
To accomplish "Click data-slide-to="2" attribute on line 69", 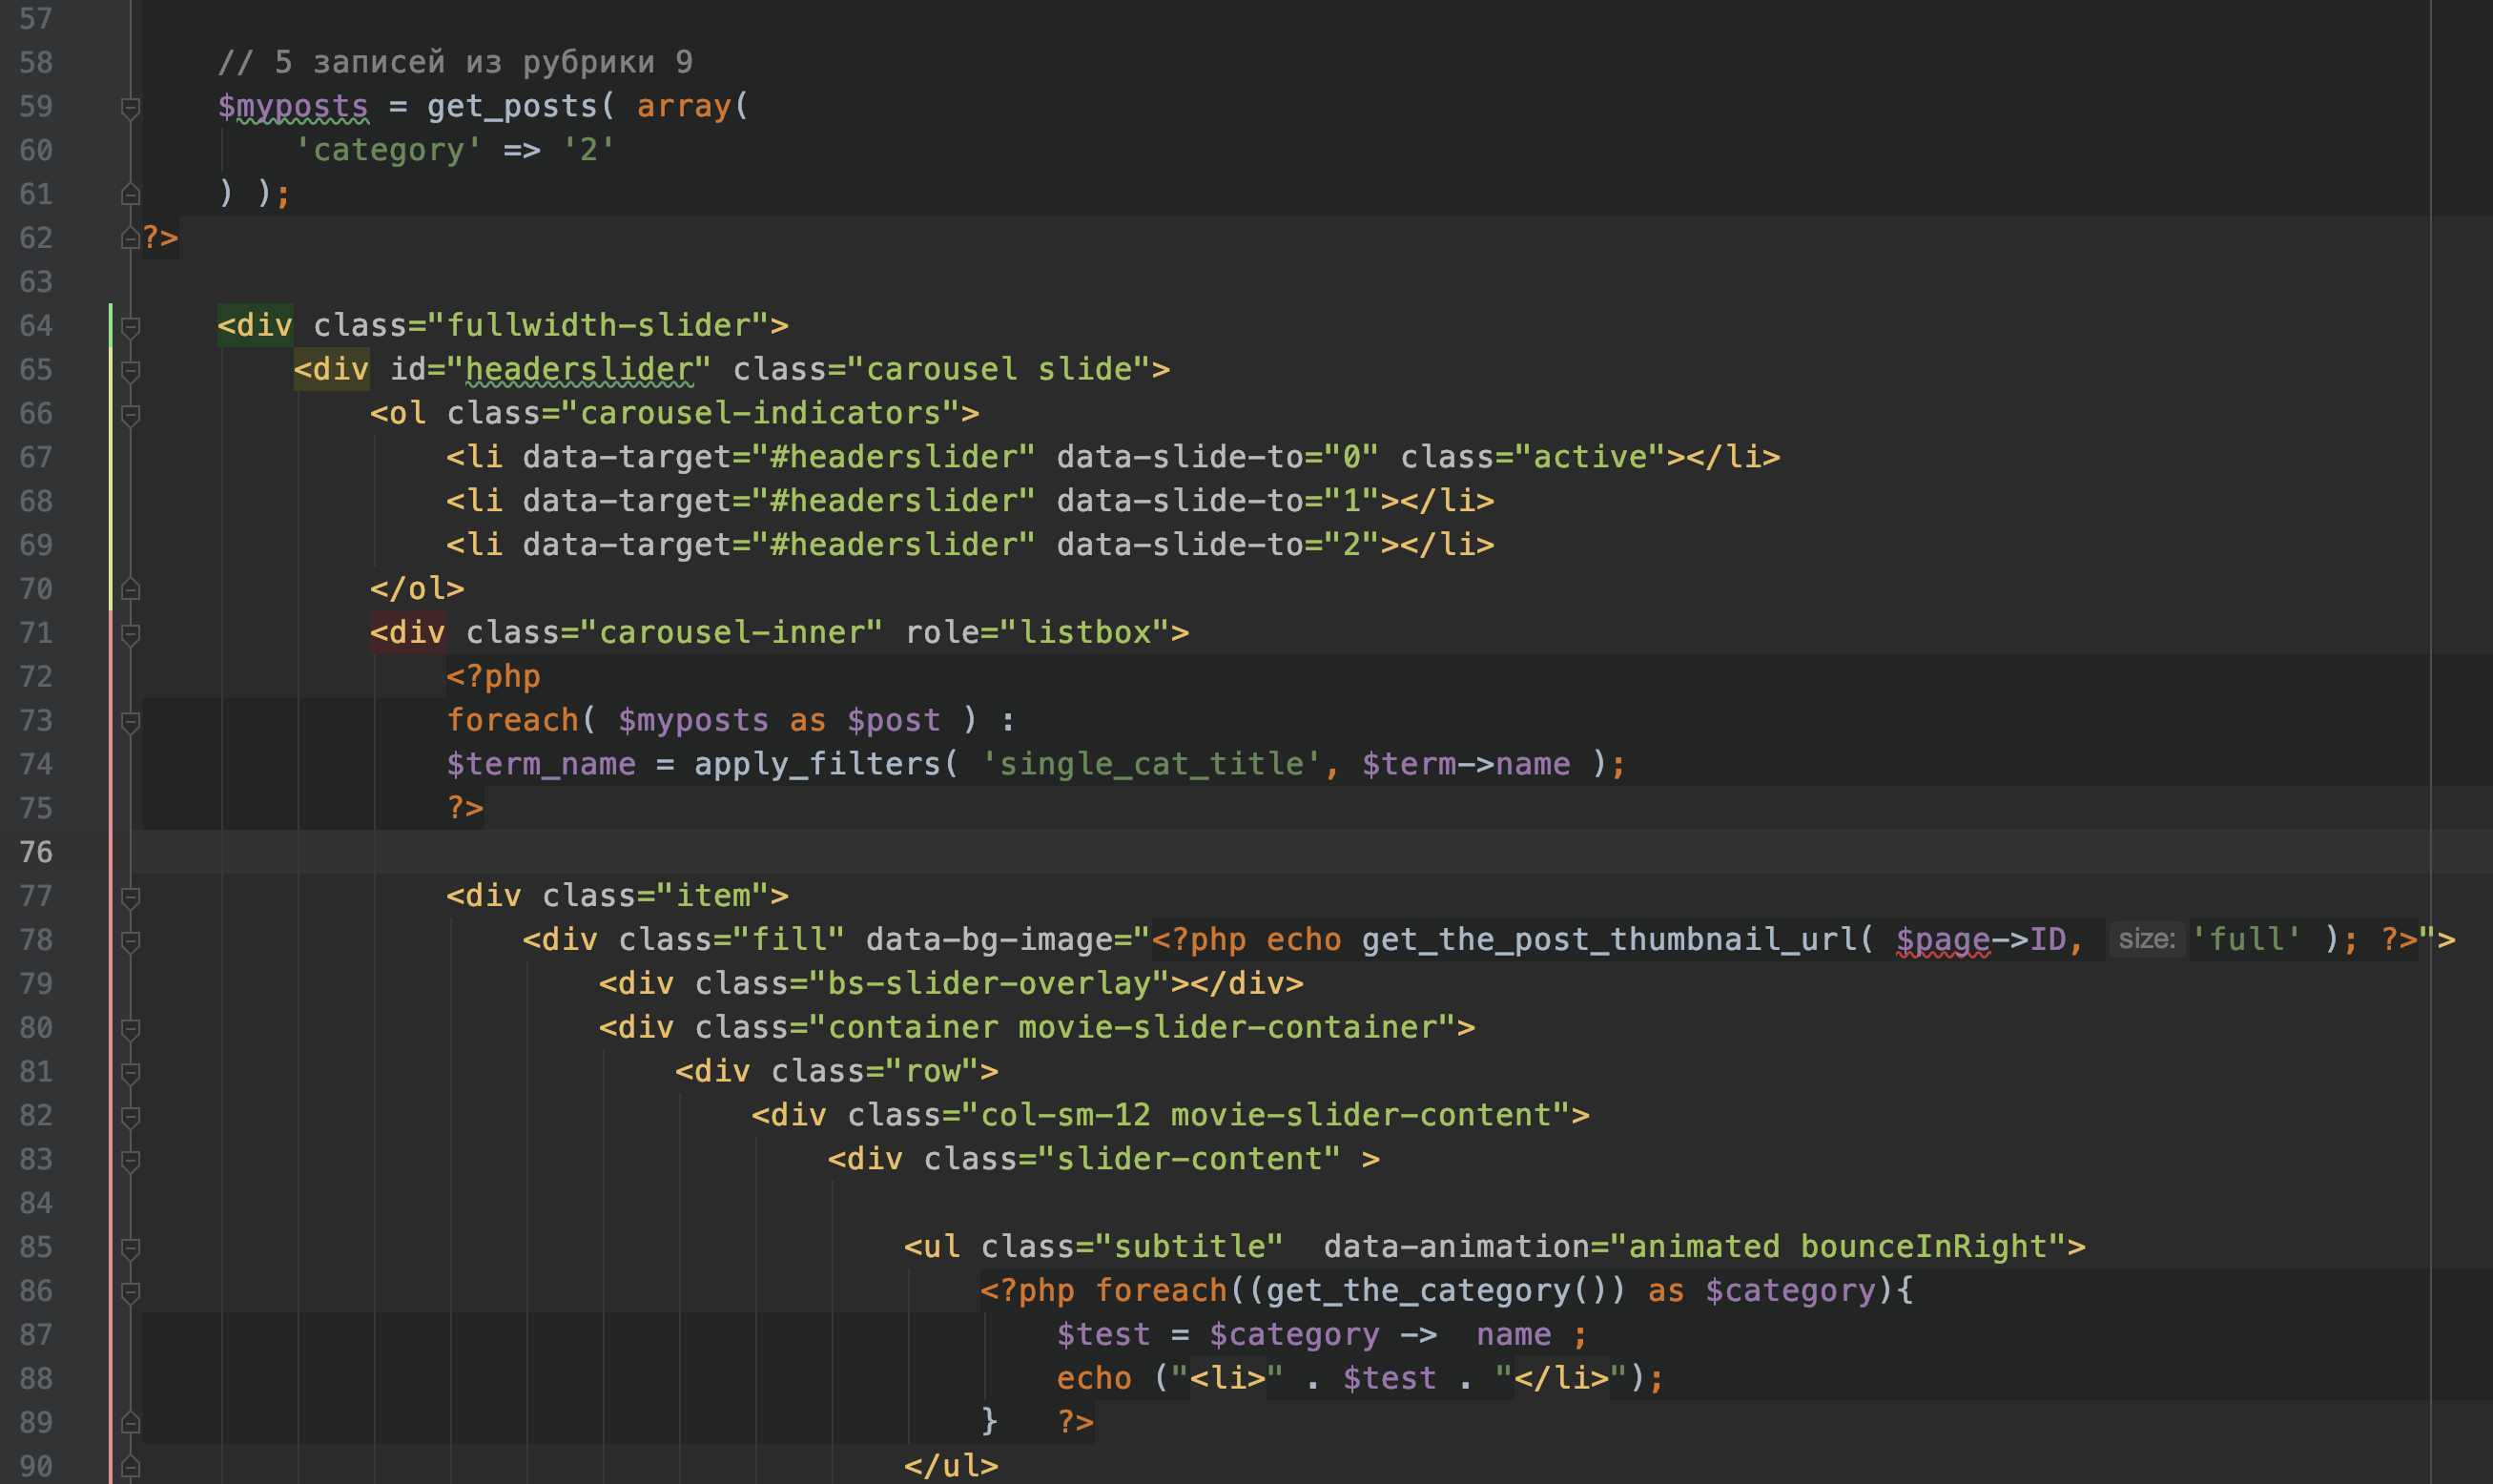I will pyautogui.click(x=1218, y=545).
